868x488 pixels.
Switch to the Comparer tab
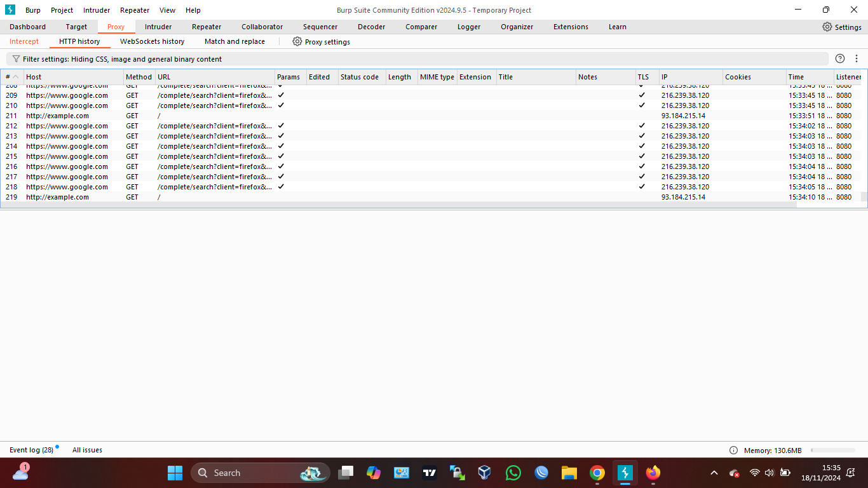[421, 27]
